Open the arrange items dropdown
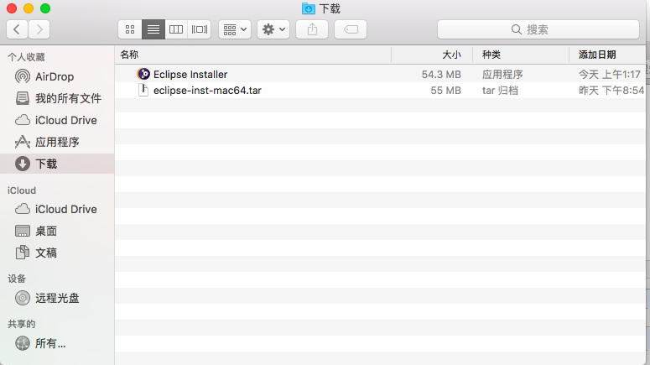The height and width of the screenshot is (365, 650). tap(235, 29)
